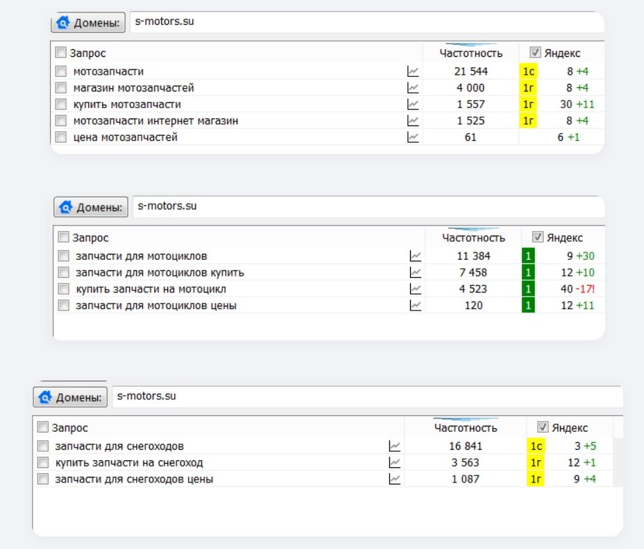
Task: View chart for запчасти для снегоходов цены
Action: point(394,479)
